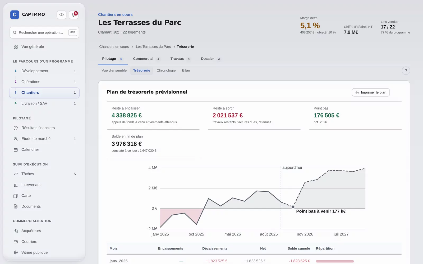This screenshot has height=264, width=423.
Task: Click the 'Encaissements' column header
Action: pyautogui.click(x=171, y=248)
